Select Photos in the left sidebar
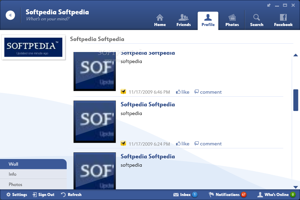Screen dimensions: 300x200 pos(33,184)
